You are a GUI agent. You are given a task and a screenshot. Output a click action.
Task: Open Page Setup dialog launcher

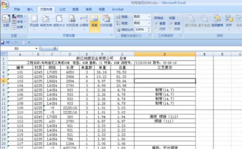coord(111,35)
